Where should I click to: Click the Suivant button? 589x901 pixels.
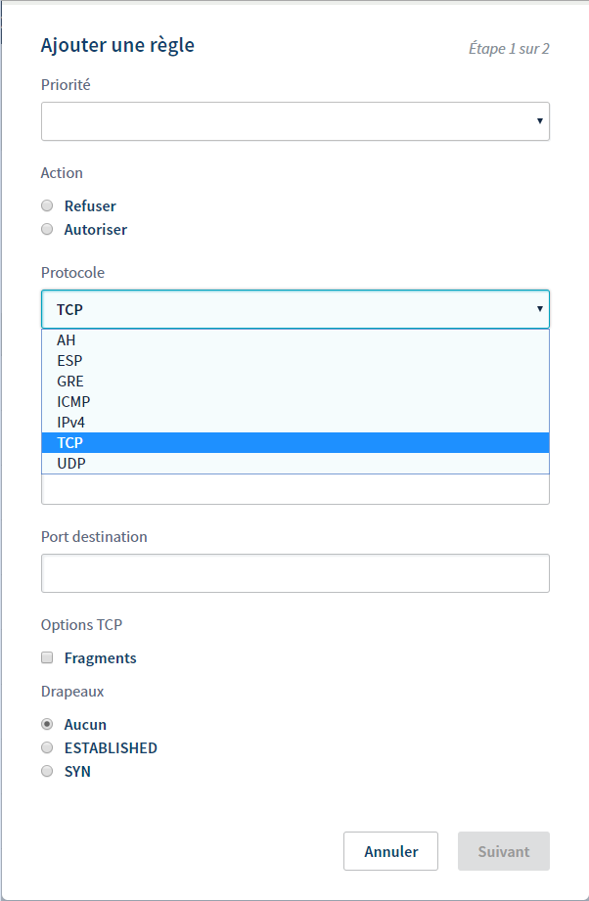pyautogui.click(x=504, y=851)
